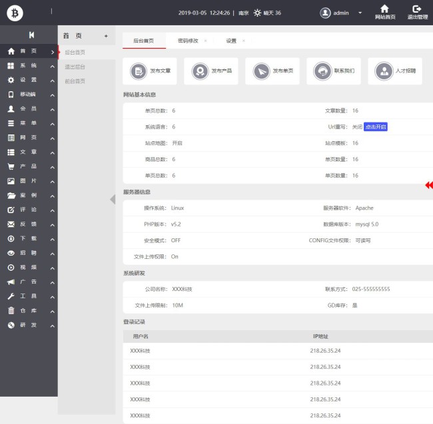Click the 视频 play icon in sidebar
The image size is (433, 424).
pos(11,268)
